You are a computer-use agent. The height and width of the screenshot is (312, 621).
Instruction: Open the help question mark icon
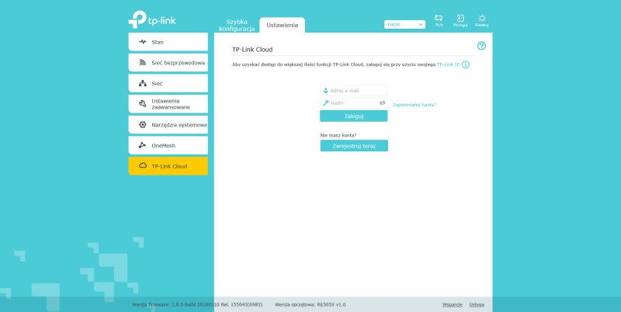point(481,46)
